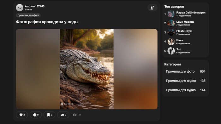Open Flash Royal avatar
The width and height of the screenshot is (221, 124).
pyautogui.click(x=171, y=32)
